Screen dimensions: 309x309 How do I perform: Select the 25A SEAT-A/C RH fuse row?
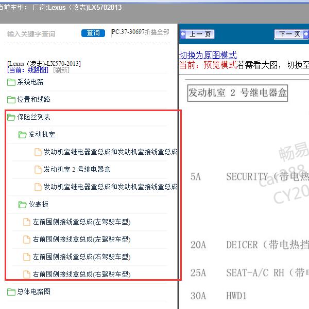pyautogui.click(x=250, y=272)
